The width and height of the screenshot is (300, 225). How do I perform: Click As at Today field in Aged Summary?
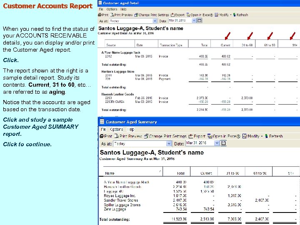click(x=142, y=143)
